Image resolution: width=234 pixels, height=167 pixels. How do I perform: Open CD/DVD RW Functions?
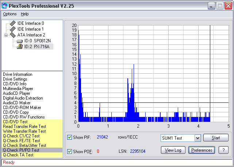(24, 117)
